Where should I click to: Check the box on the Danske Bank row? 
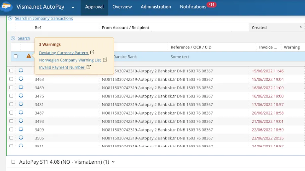(16, 56)
